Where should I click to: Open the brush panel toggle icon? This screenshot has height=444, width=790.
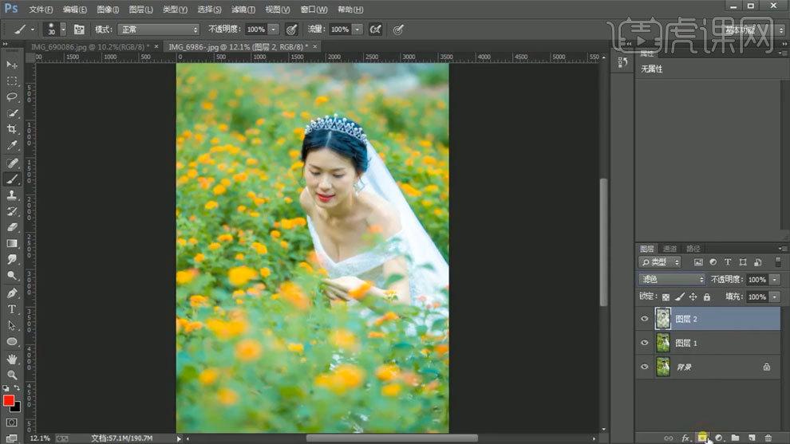tap(79, 29)
